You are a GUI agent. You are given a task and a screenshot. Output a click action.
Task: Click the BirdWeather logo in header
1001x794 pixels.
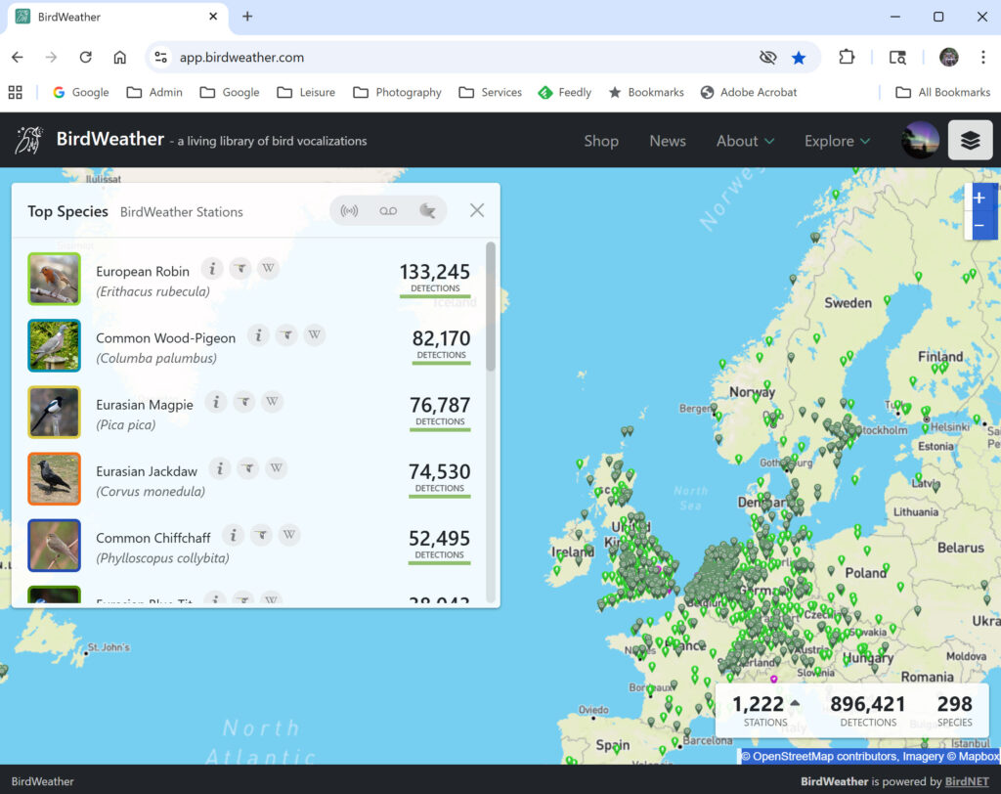point(29,140)
